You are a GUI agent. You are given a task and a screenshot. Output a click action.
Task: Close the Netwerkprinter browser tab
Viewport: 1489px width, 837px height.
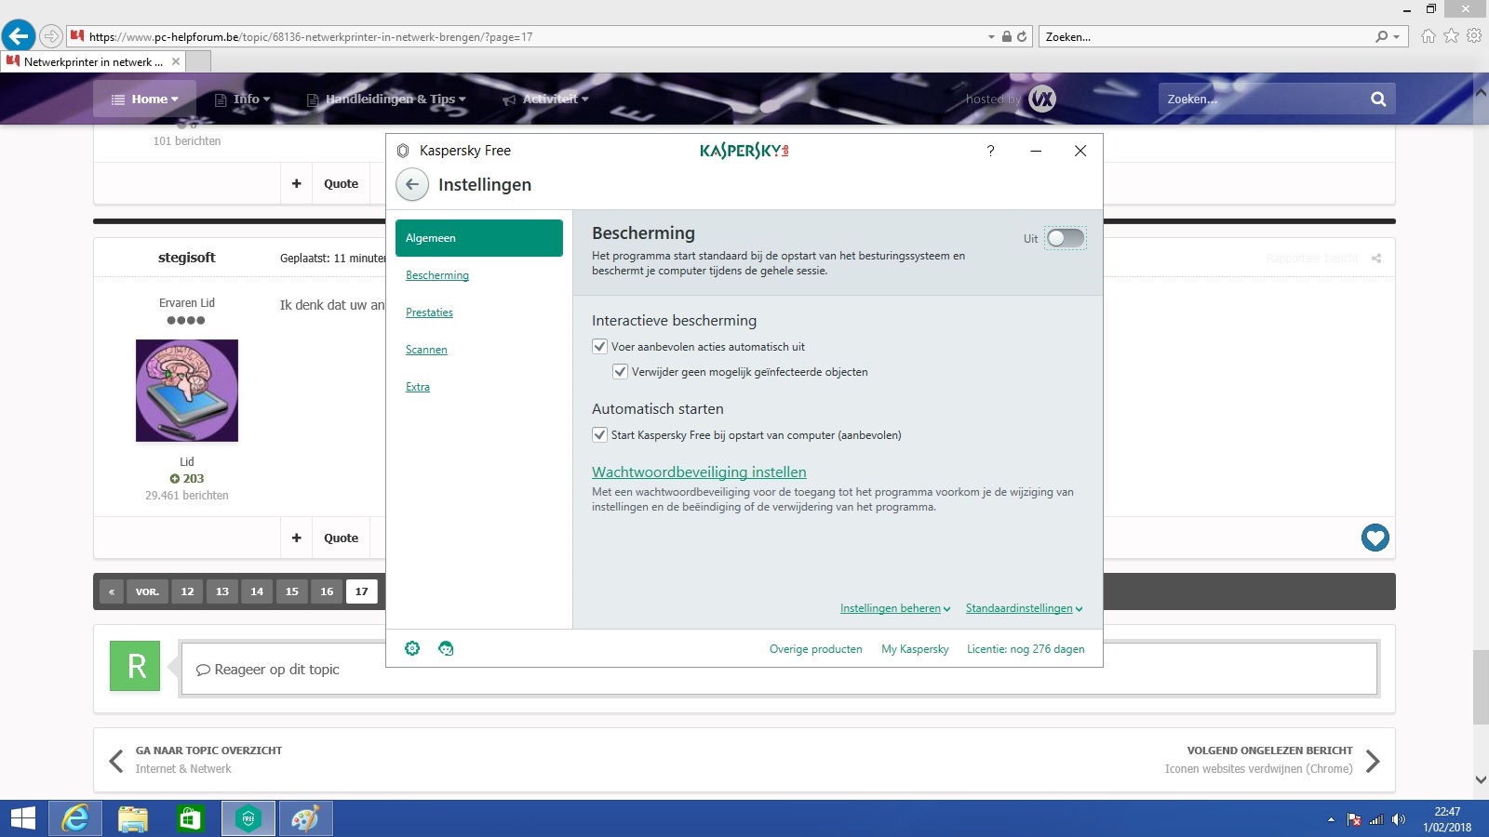pyautogui.click(x=175, y=61)
